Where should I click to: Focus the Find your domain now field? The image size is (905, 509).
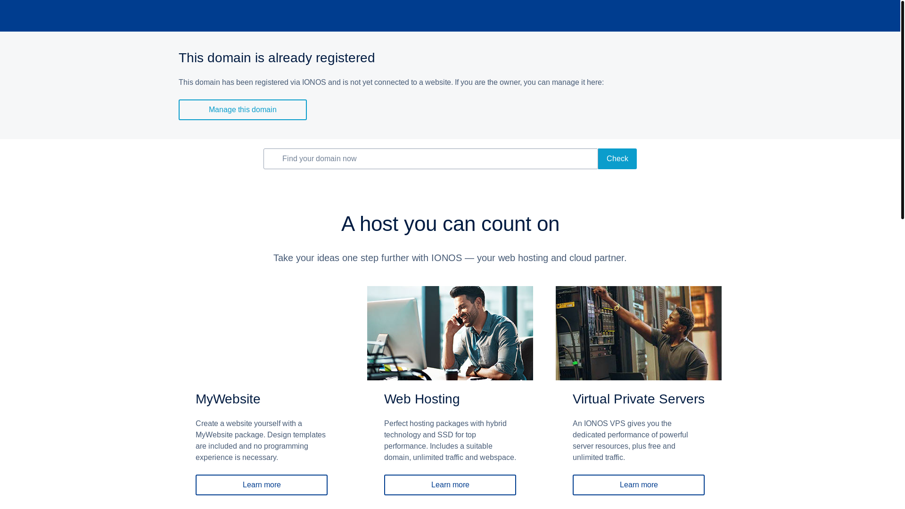[x=430, y=159]
